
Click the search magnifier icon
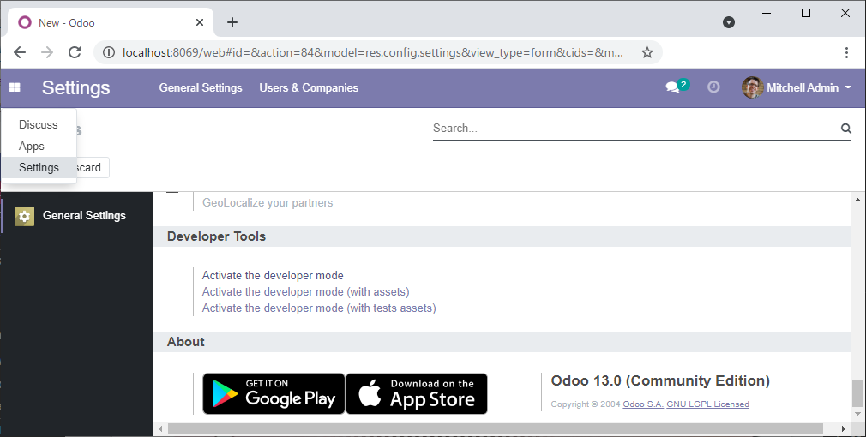(845, 129)
